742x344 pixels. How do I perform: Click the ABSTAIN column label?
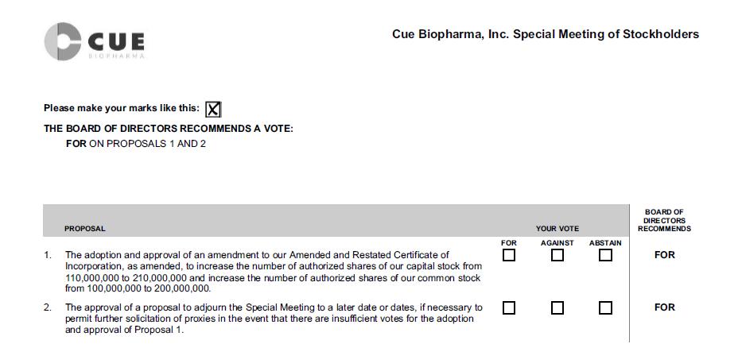point(605,243)
